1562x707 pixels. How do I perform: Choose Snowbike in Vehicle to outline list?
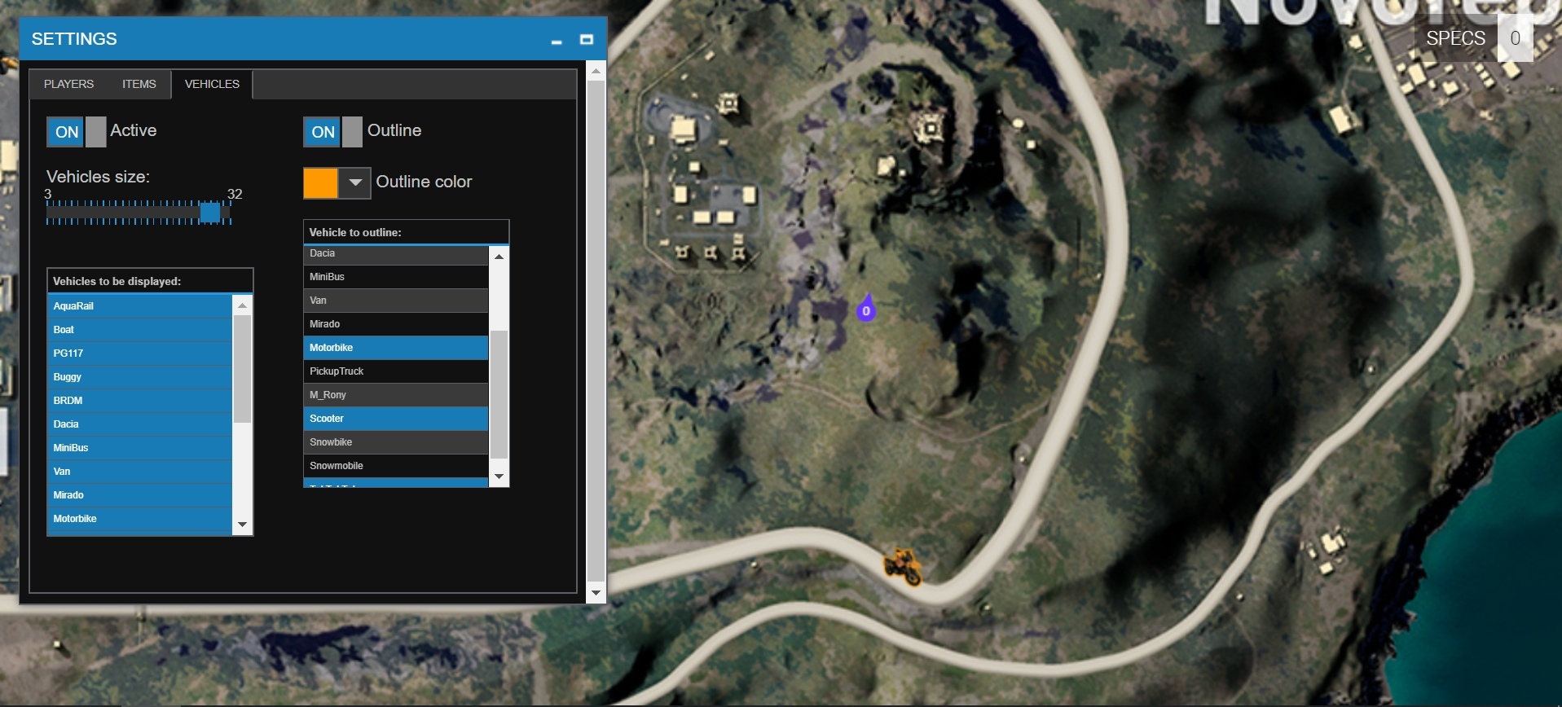tap(396, 442)
